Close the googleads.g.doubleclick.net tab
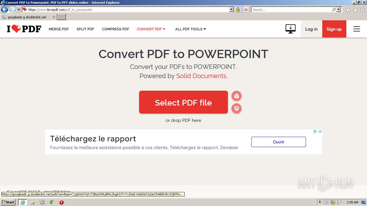Viewport: 367px width, 206px height. (54, 17)
